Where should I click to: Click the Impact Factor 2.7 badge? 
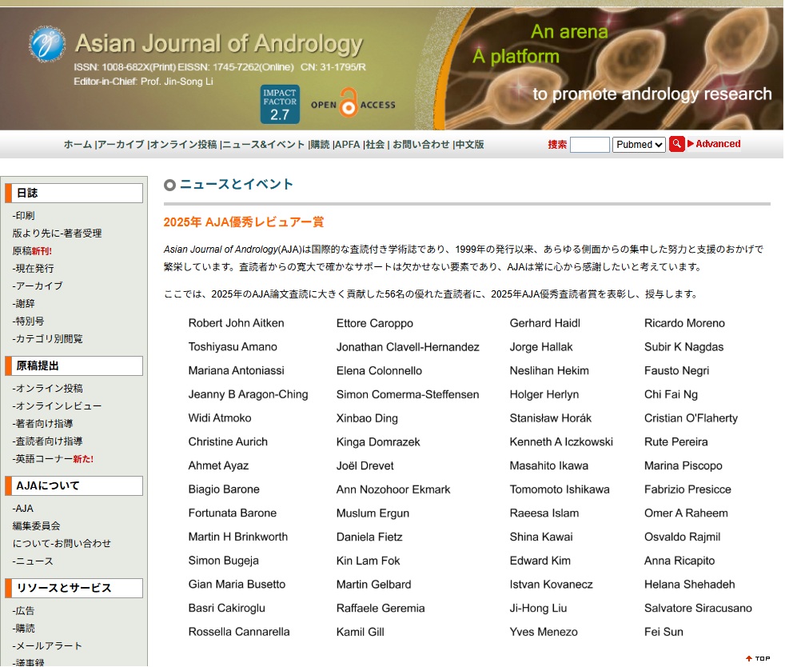click(x=280, y=105)
